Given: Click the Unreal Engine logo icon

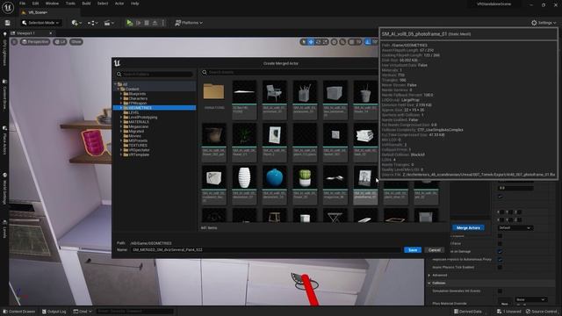Looking at the screenshot, I should [8, 8].
